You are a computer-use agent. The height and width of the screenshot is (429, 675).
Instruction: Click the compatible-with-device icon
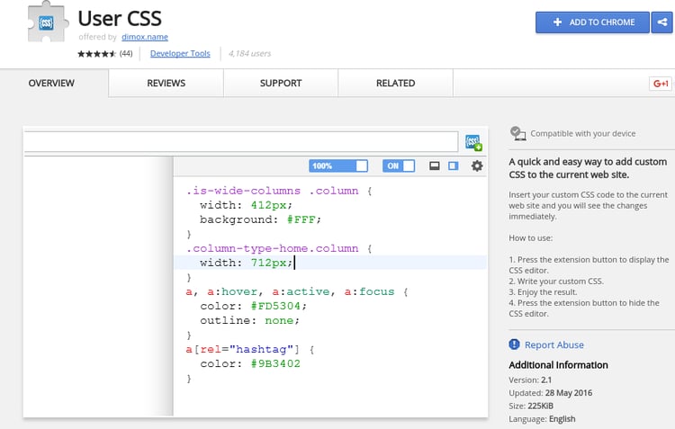coord(517,133)
